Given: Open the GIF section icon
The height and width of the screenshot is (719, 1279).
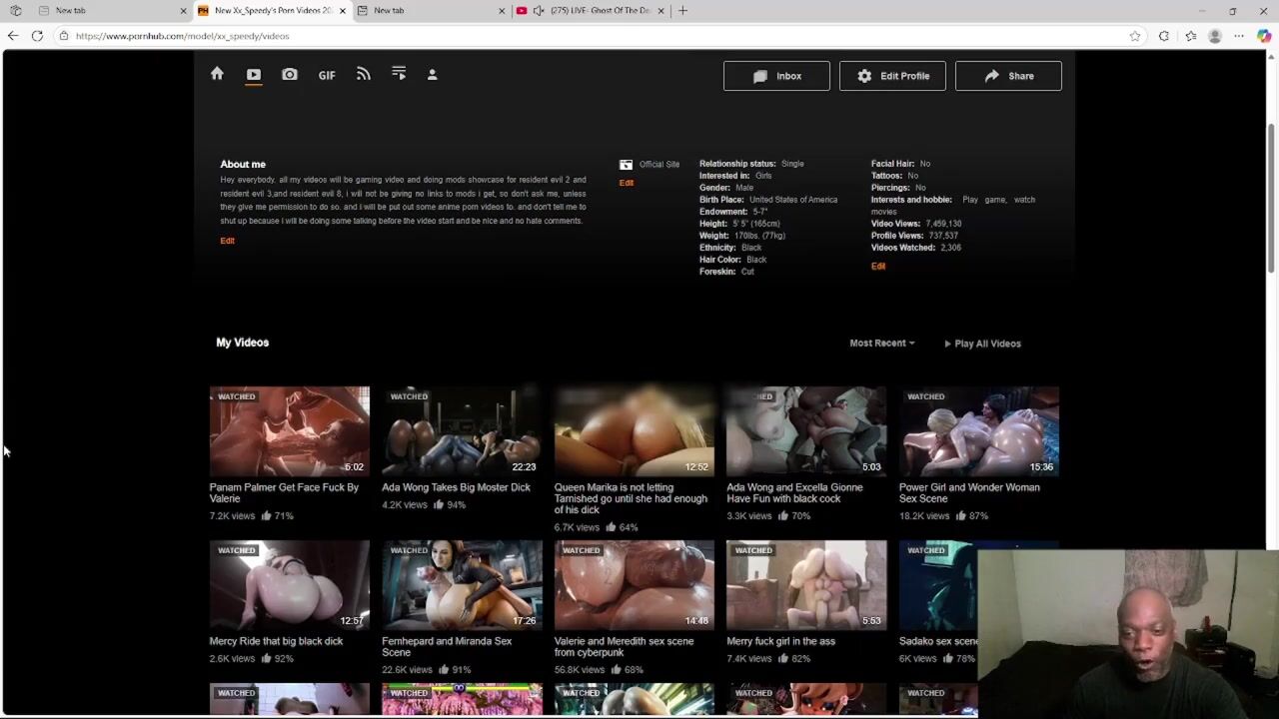Looking at the screenshot, I should coord(327,75).
